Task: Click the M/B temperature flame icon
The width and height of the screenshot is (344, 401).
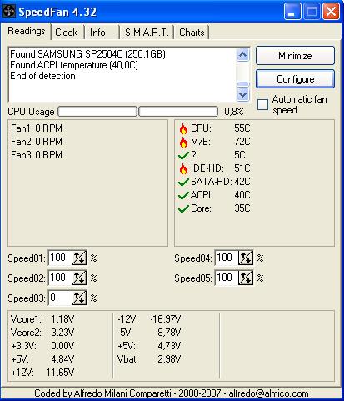Action: click(183, 143)
